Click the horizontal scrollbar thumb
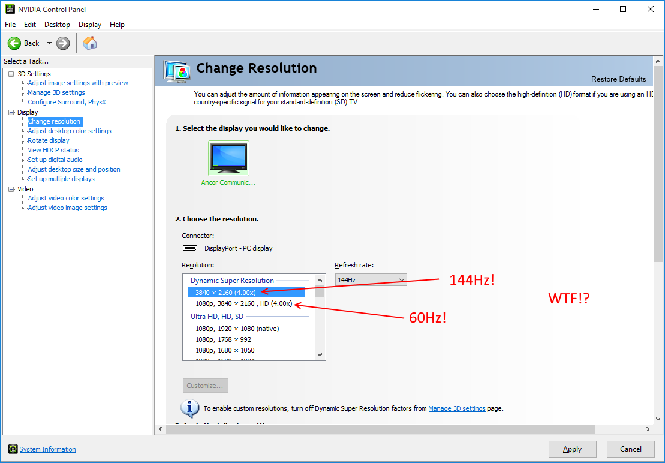Viewport: 665px width, 463px height. tap(380, 429)
